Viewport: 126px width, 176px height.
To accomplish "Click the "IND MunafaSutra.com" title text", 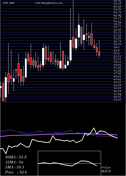I will coord(49,3).
